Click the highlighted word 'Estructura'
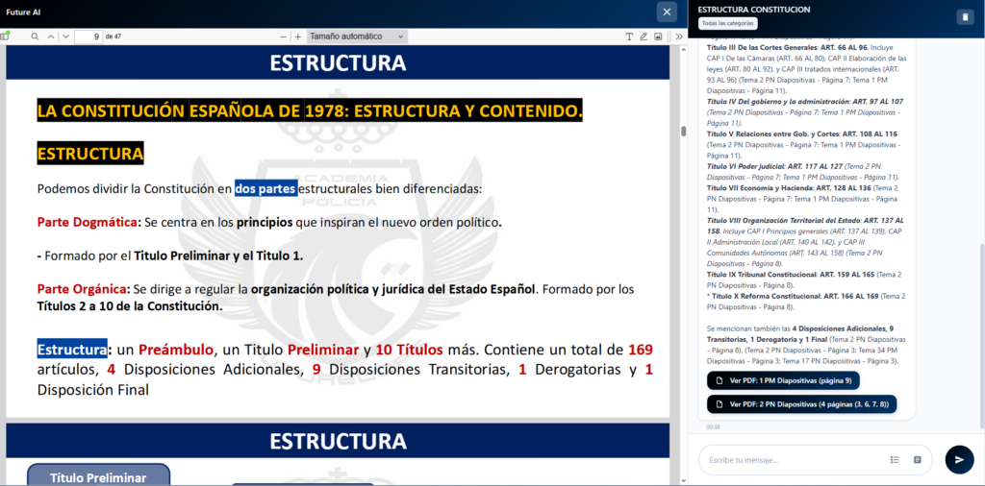985x486 pixels. click(71, 350)
